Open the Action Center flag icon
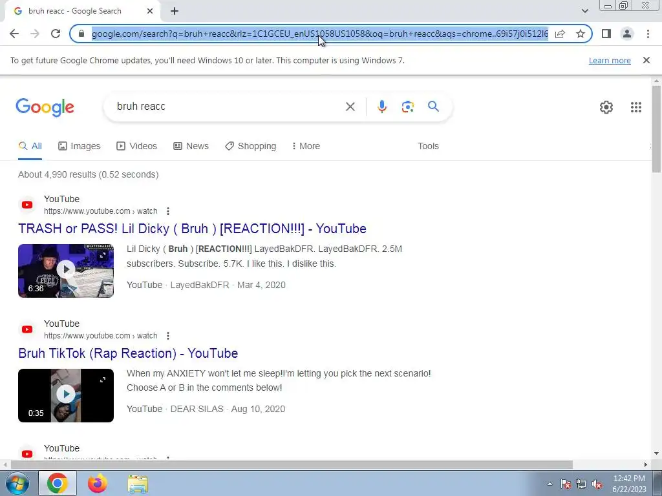 tap(566, 484)
